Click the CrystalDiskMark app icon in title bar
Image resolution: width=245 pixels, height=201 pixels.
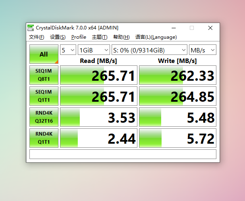pos(31,28)
